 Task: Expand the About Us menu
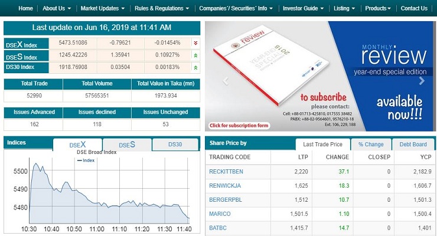pyautogui.click(x=57, y=8)
